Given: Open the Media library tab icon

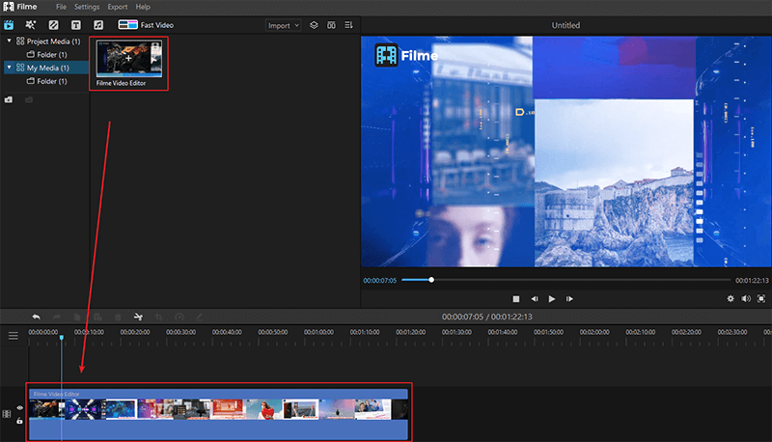Looking at the screenshot, I should click(9, 25).
